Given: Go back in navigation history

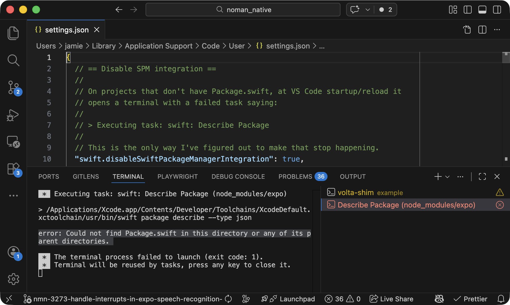Looking at the screenshot, I should tap(119, 10).
